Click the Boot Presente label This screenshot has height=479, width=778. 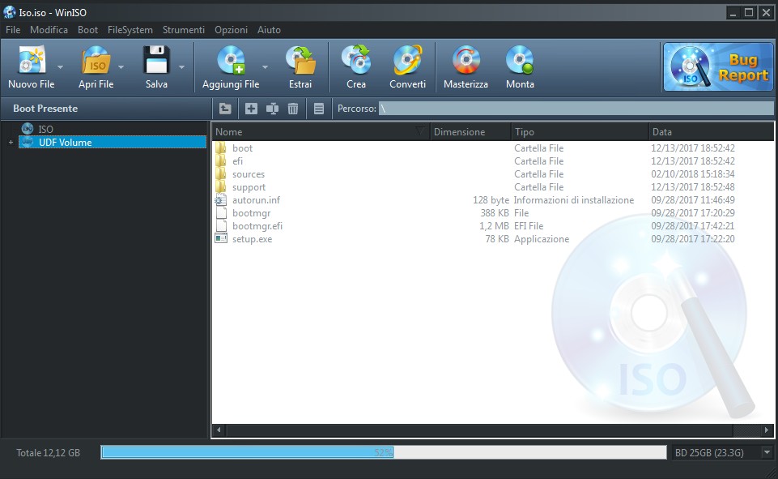[45, 109]
